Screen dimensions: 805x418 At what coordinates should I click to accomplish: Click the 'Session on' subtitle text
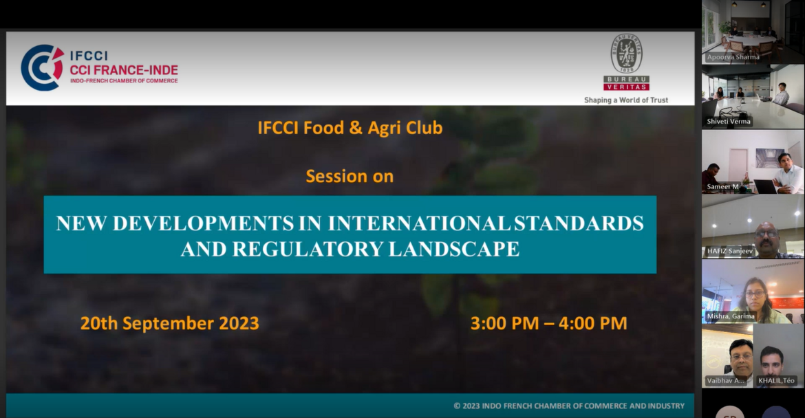(x=350, y=176)
